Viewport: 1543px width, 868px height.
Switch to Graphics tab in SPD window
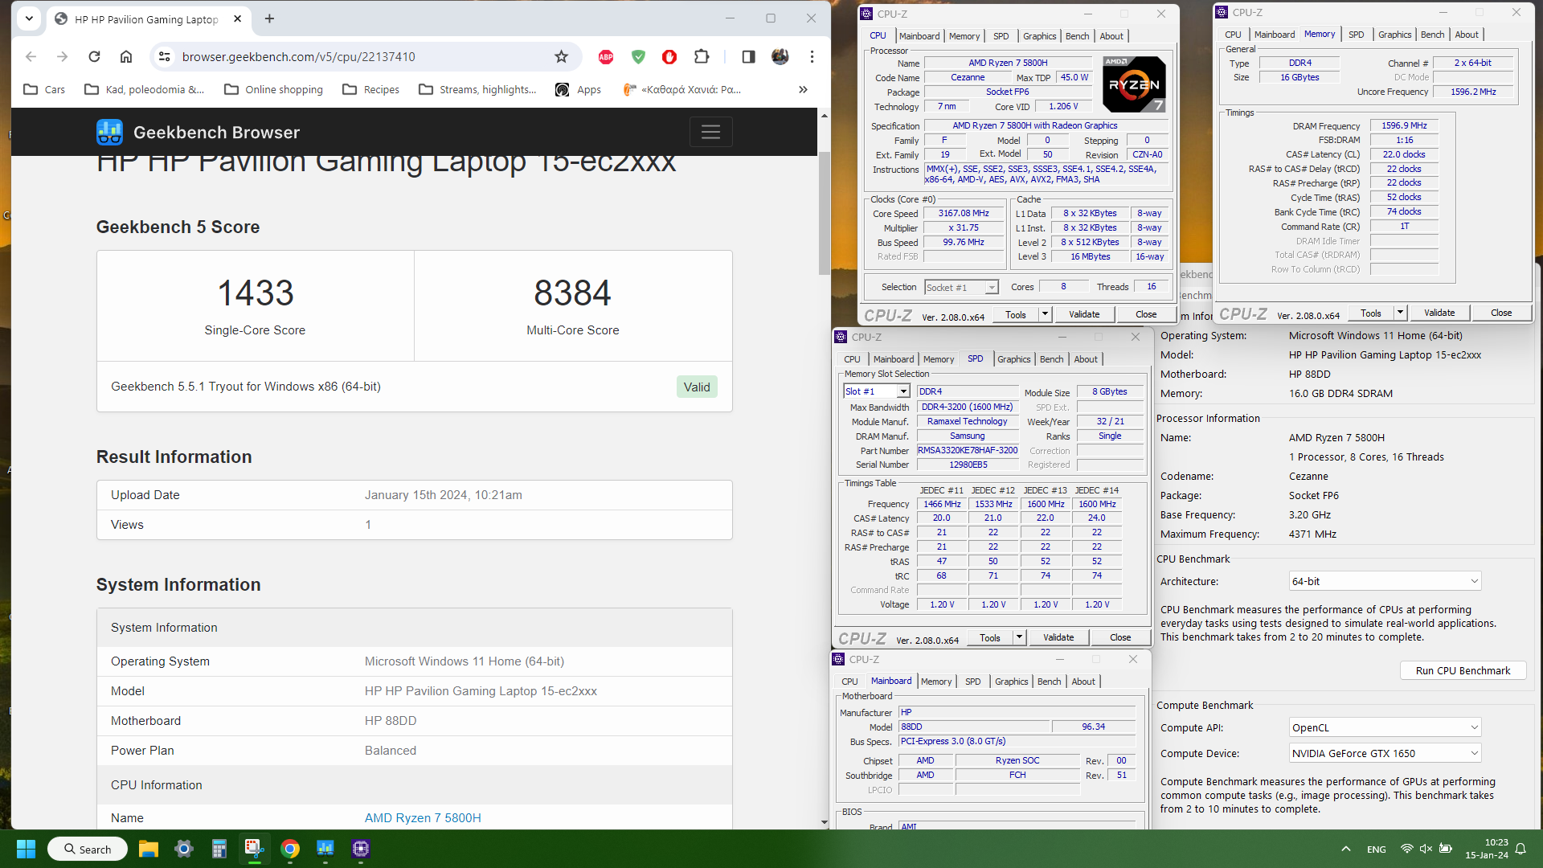(x=1013, y=359)
